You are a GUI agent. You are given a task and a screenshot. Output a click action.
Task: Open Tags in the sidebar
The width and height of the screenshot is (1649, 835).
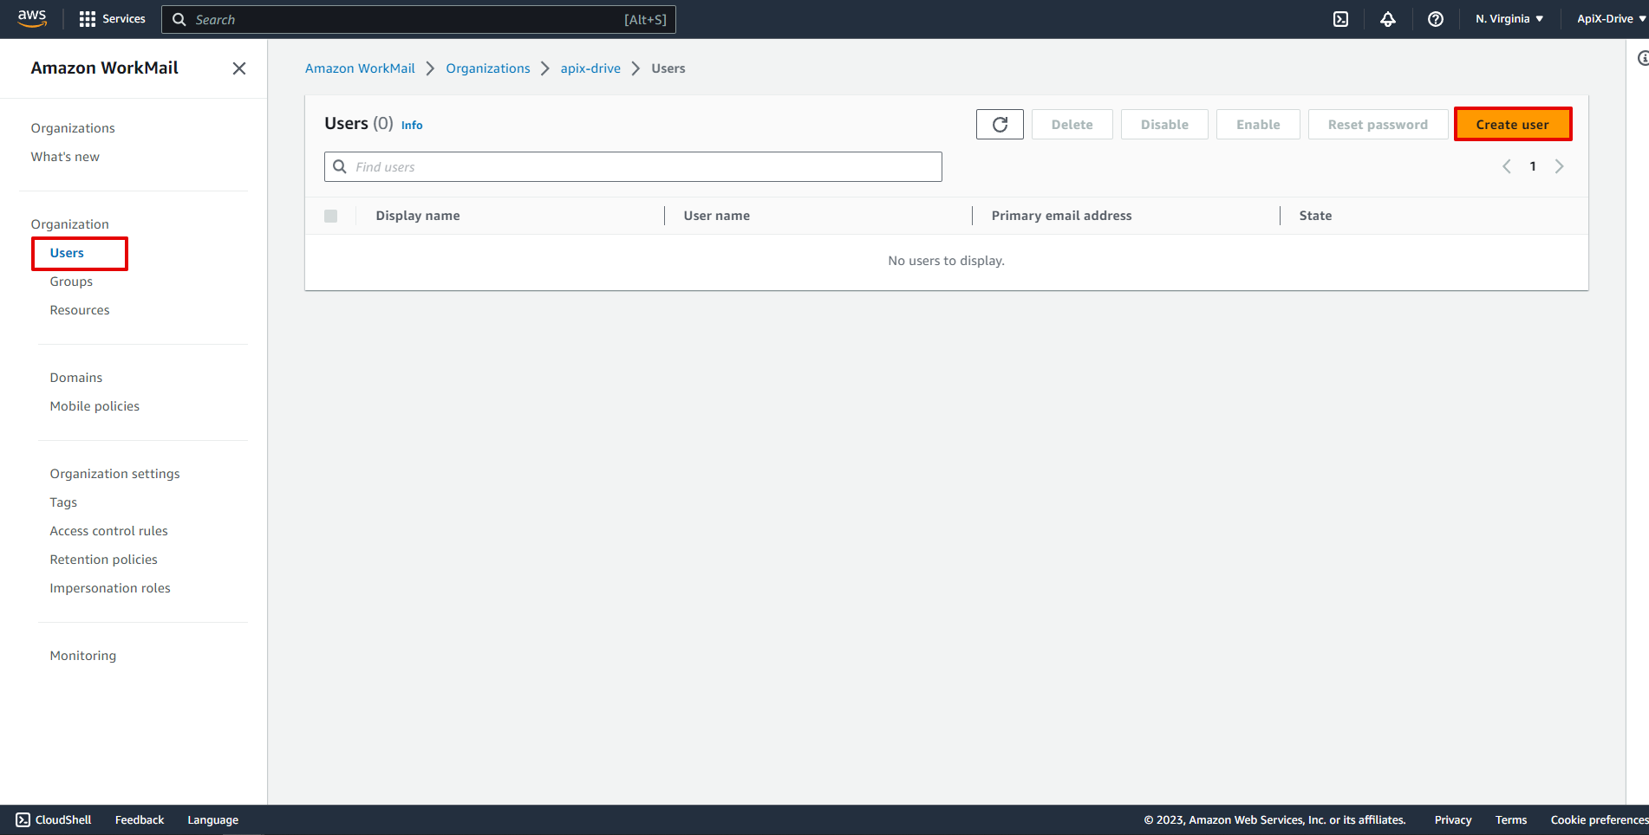[63, 502]
